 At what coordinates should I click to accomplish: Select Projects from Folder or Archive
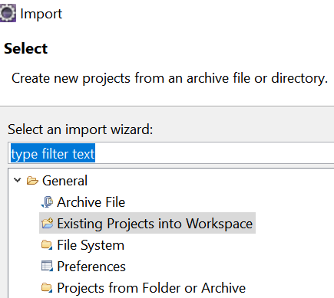tap(151, 288)
